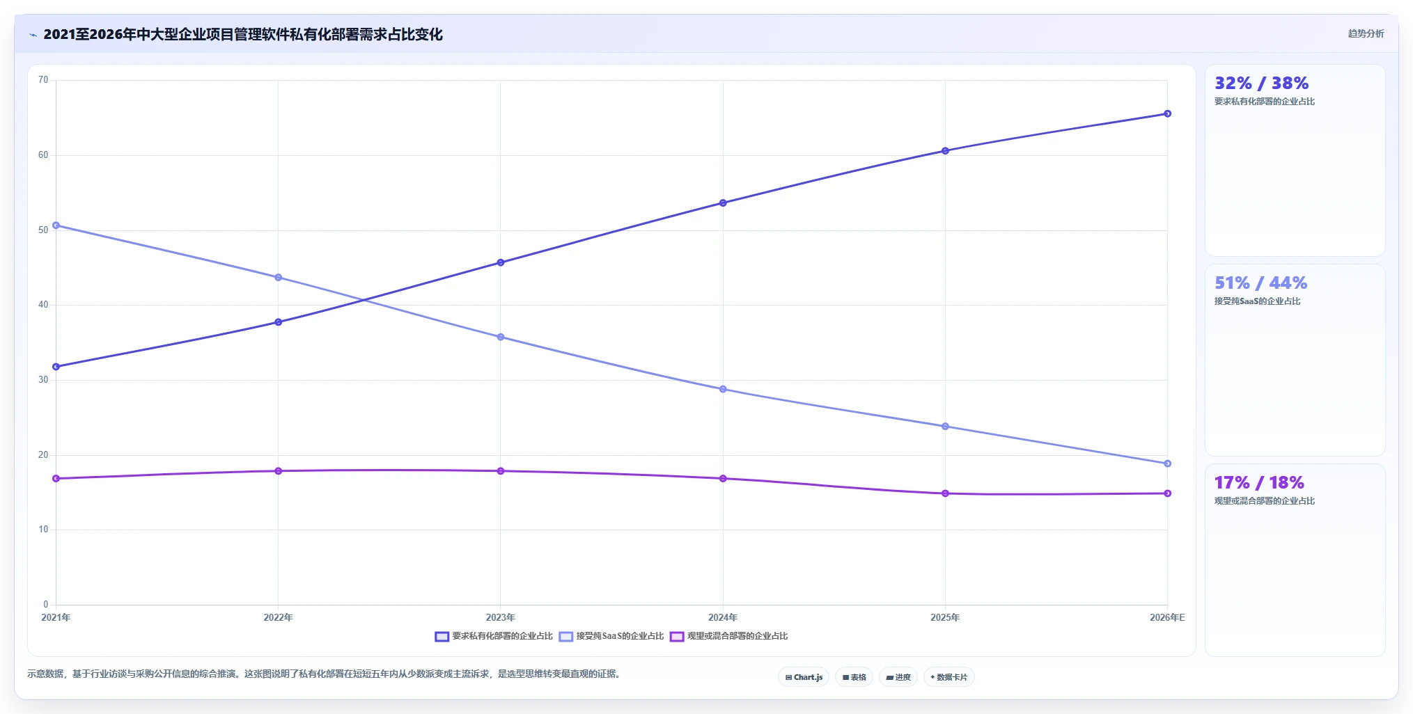Click the 70 y-axis label
The height and width of the screenshot is (714, 1413).
point(43,80)
